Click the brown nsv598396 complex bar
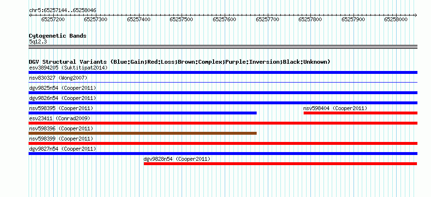The image size is (431, 197). [143, 133]
